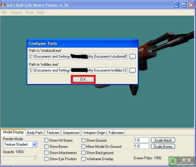196x167 pixels.
Task: Click the studiomdl.exe path field
Action: coord(78,56)
